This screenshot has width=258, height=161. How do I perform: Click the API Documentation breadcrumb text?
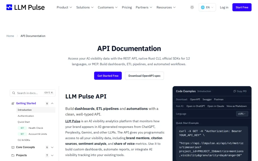pyautogui.click(x=33, y=36)
